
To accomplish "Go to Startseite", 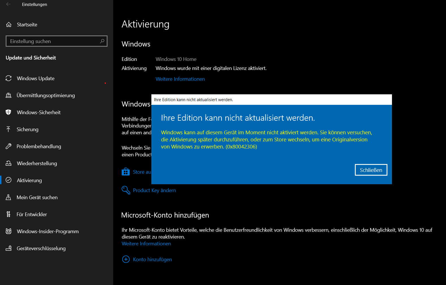I will 57,25.
